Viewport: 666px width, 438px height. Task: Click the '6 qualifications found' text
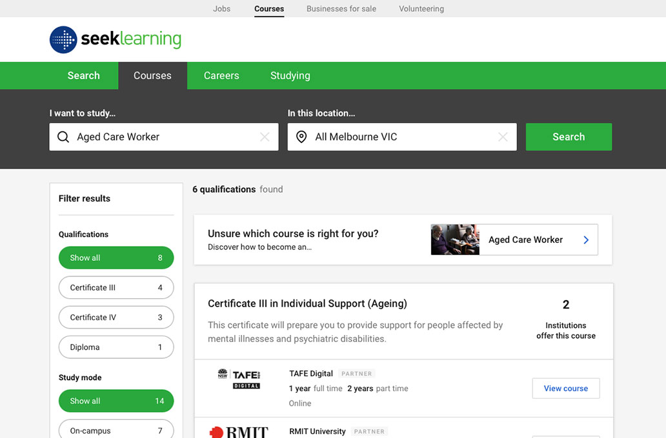click(237, 189)
